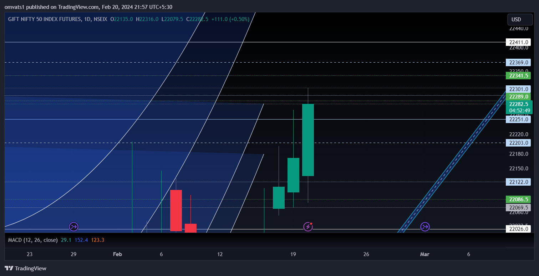
Task: Click the date 19 on the time axis
Action: pyautogui.click(x=293, y=254)
